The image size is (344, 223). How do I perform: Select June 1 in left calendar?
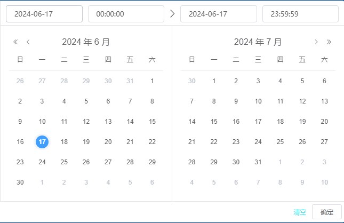[x=152, y=81]
